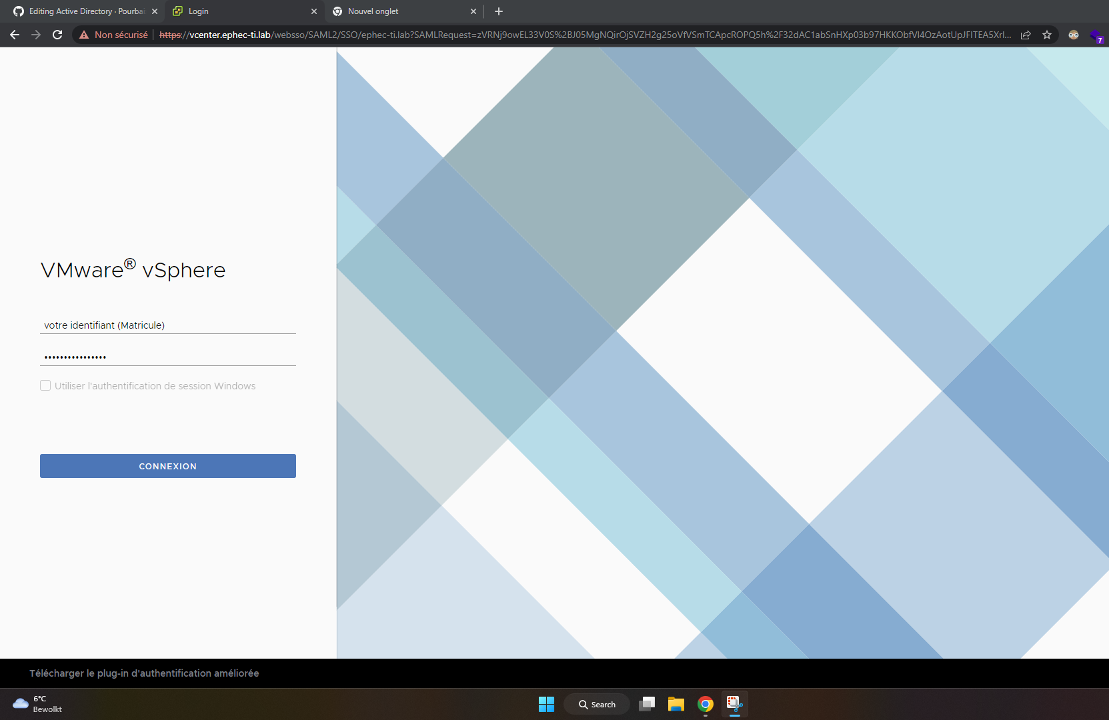Switch to the Editing Active Directory tab
Image resolution: width=1109 pixels, height=720 pixels.
point(85,11)
